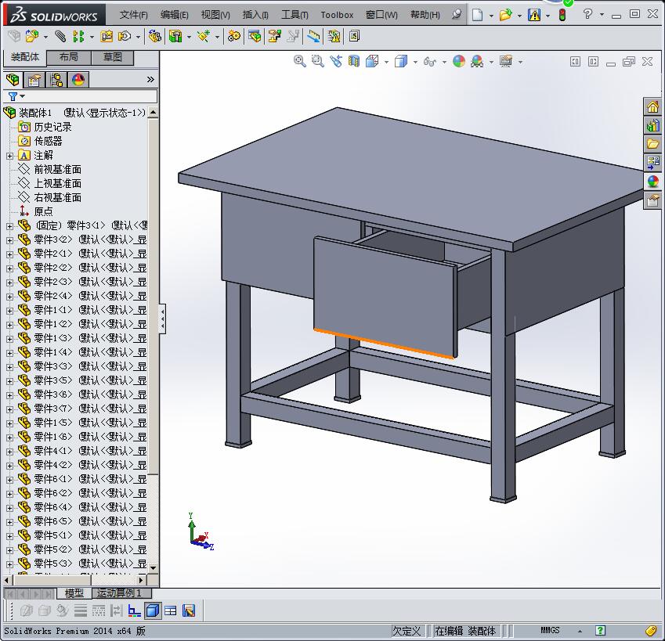665x641 pixels.
Task: Expand more manager tabs with double chevron
Action: pyautogui.click(x=150, y=79)
